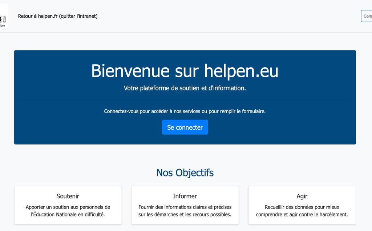Select the Soutenir objective card
Screen dimensions: 372x231
pos(68,205)
